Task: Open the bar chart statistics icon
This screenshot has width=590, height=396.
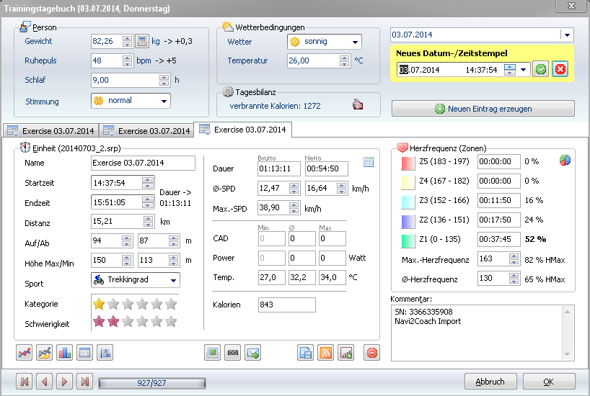Action: pos(65,353)
